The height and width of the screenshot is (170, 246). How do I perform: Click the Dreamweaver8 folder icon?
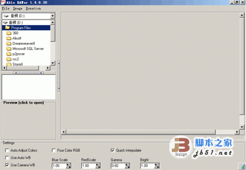[9, 43]
